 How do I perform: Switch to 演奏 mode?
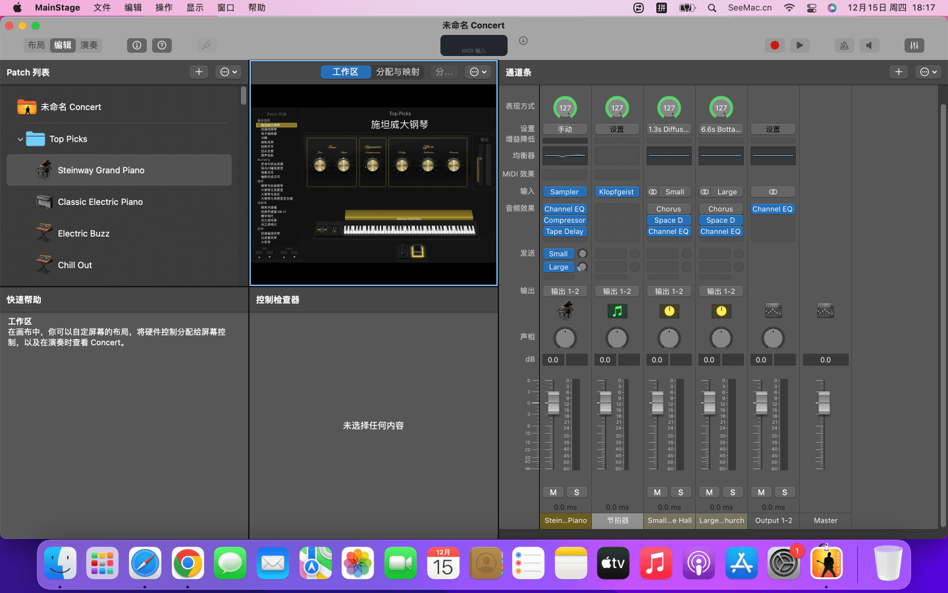[89, 45]
